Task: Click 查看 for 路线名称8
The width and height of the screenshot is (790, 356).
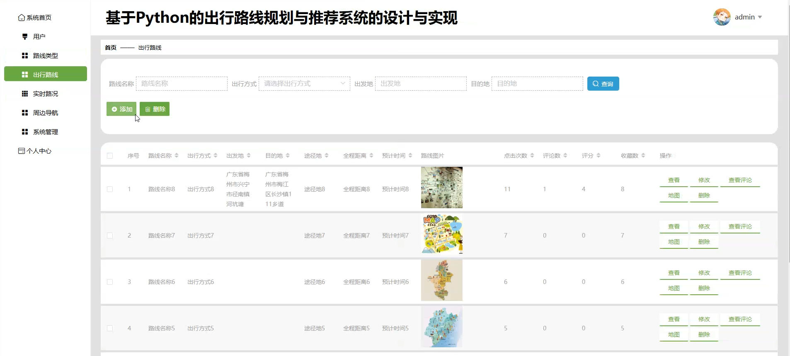Action: pos(674,180)
